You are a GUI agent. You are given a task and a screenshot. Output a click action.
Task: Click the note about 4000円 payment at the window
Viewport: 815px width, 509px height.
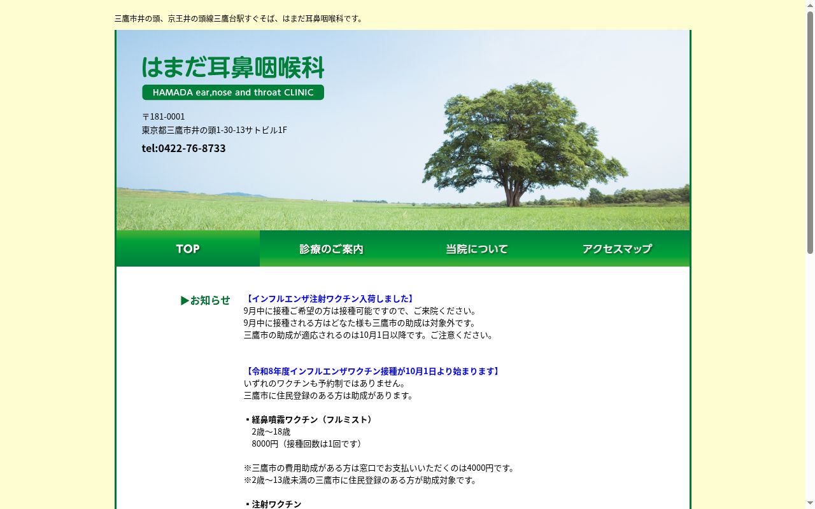coord(379,468)
